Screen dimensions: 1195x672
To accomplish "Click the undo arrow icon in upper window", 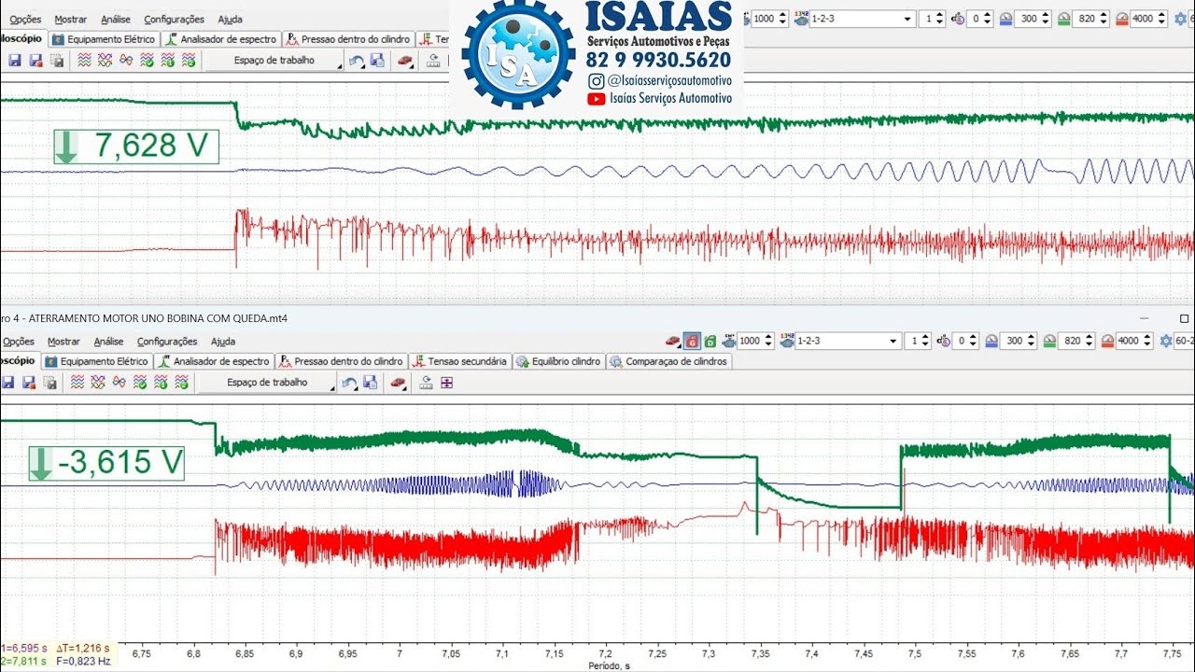I will [x=357, y=60].
